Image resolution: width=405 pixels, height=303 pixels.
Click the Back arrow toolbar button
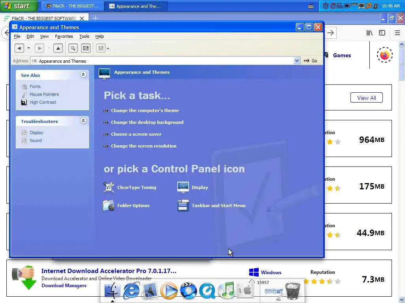(x=19, y=48)
